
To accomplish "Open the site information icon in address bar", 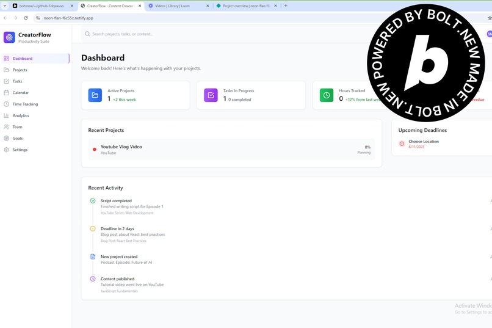I will tap(38, 18).
